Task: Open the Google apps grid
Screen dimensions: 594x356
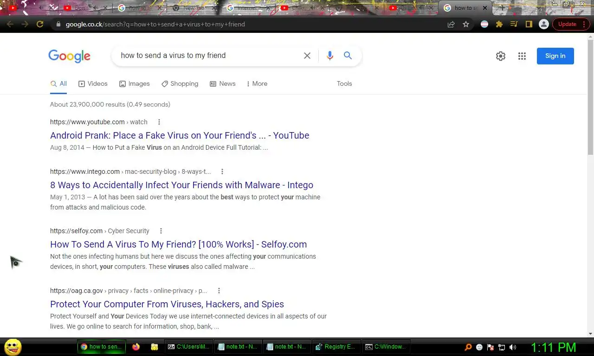Action: 522,56
